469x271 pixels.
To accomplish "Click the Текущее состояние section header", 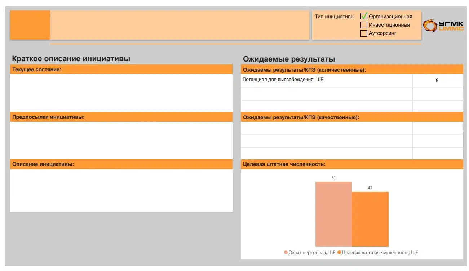I will (121, 69).
